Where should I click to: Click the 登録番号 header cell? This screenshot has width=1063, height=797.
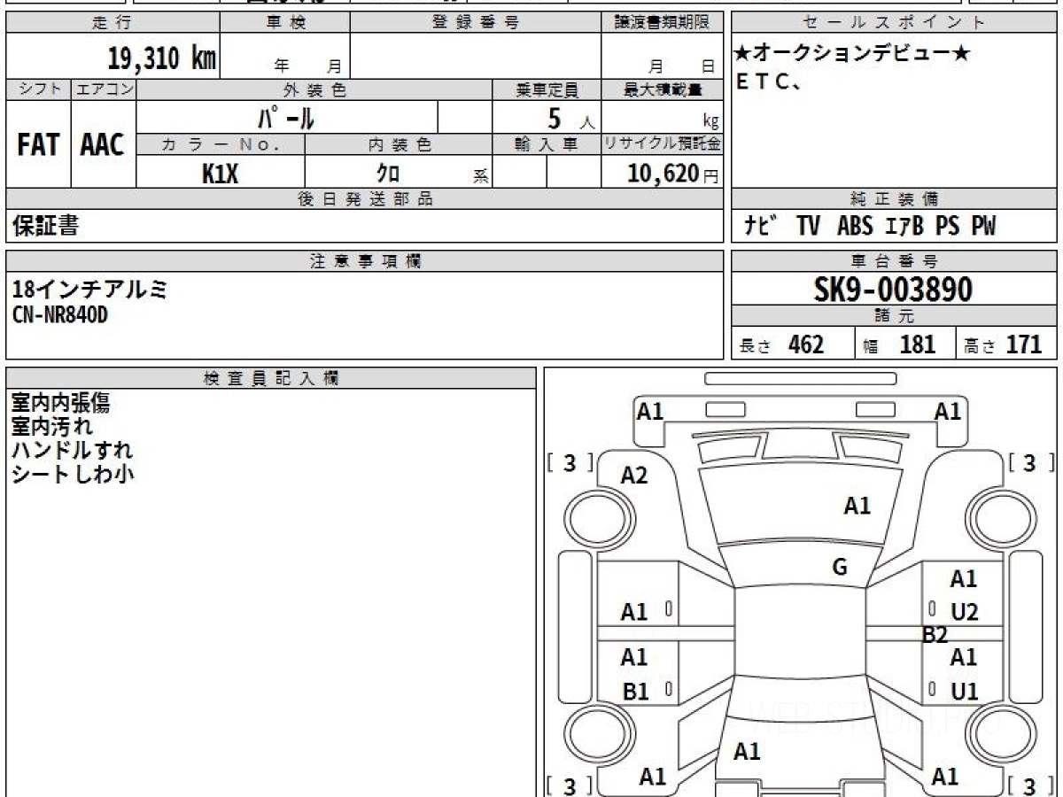476,23
